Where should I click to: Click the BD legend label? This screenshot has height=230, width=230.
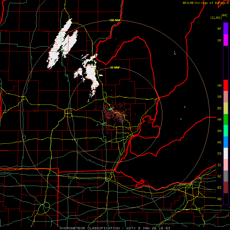coord(219,108)
